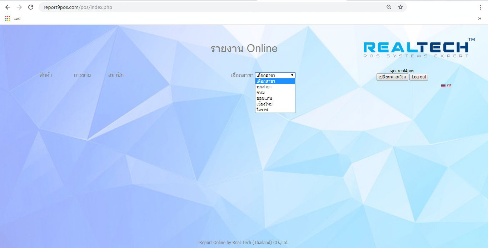488x248 pixels.
Task: Select Thai language via the Thai flag icon
Action: coord(443,86)
